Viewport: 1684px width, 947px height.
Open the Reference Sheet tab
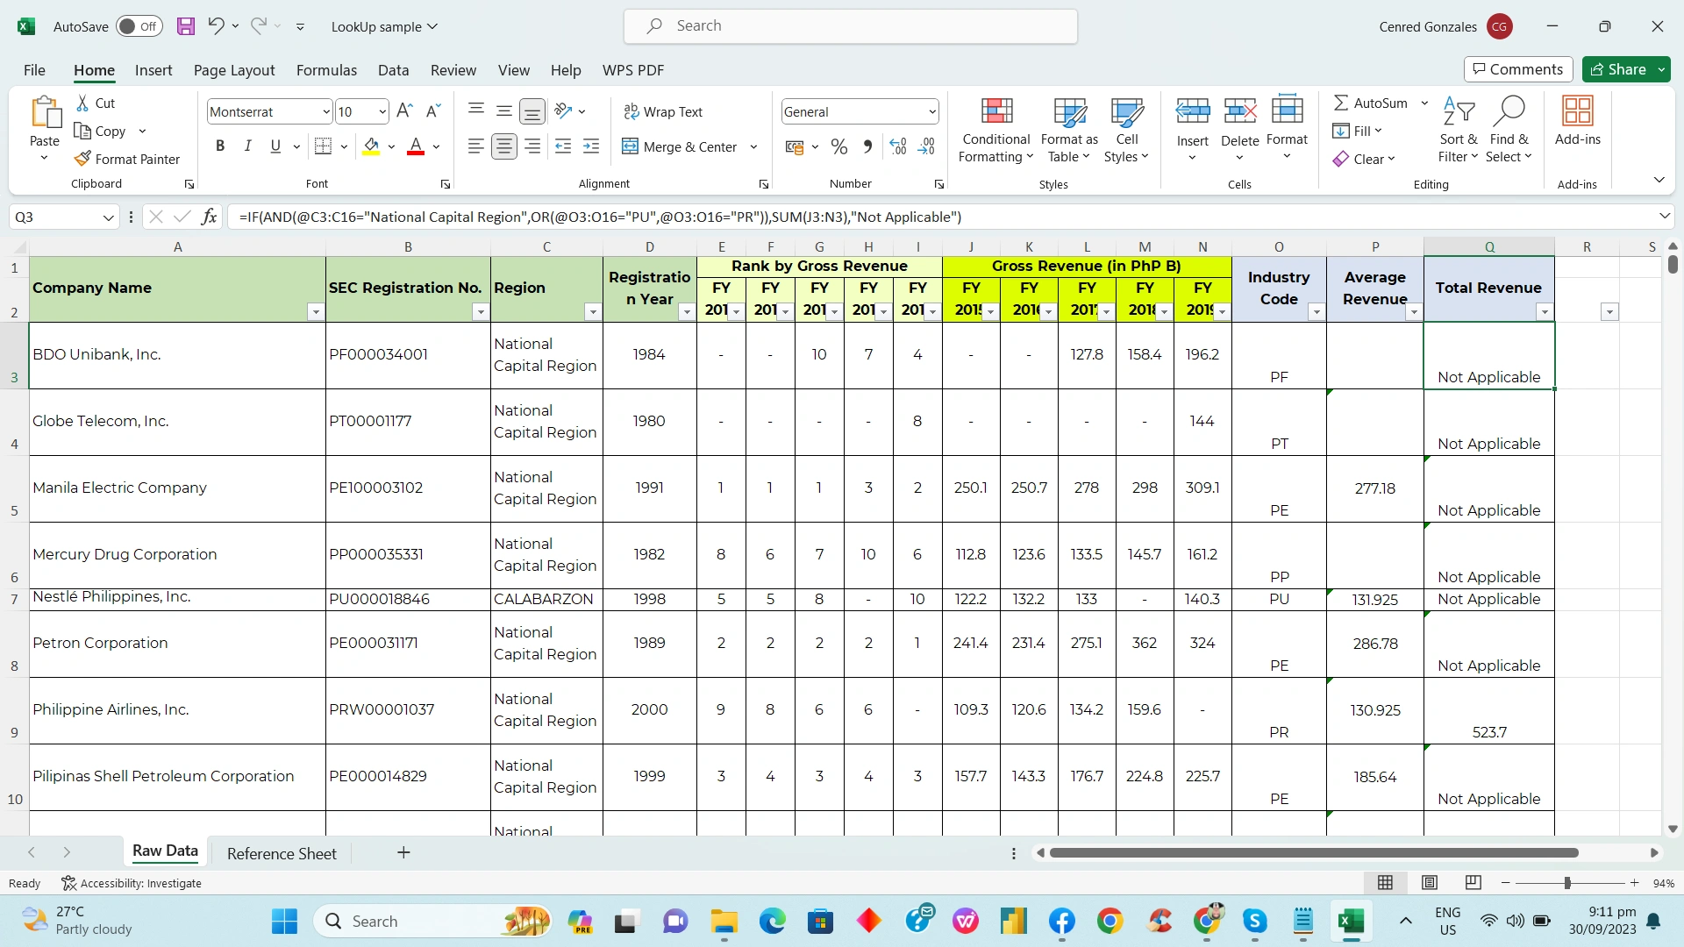[281, 852]
